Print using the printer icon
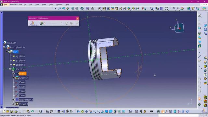The image size is (208, 117). [x=16, y=111]
